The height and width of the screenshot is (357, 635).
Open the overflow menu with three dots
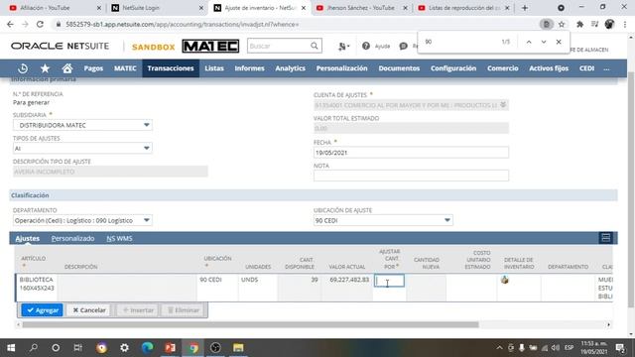click(x=606, y=68)
